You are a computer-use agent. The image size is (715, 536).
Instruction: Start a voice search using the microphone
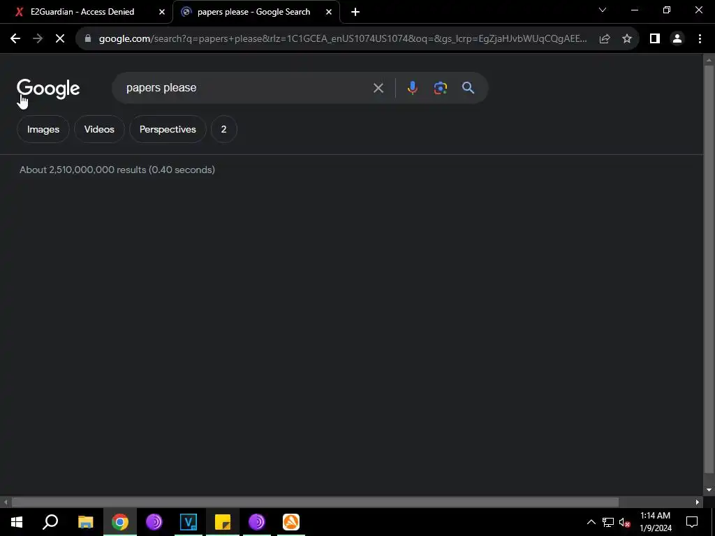coord(412,88)
